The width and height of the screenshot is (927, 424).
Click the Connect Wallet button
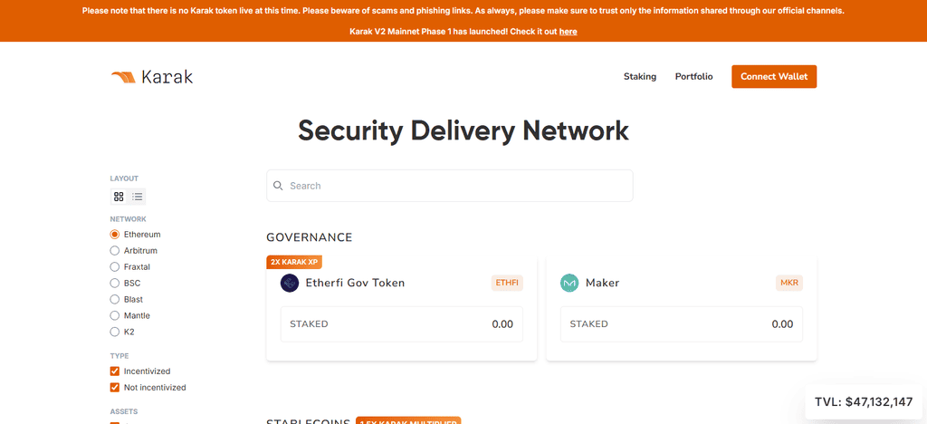click(x=774, y=76)
